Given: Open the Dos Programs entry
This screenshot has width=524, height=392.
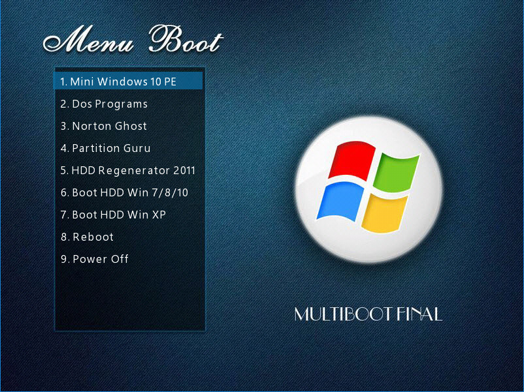Looking at the screenshot, I should click(x=104, y=104).
